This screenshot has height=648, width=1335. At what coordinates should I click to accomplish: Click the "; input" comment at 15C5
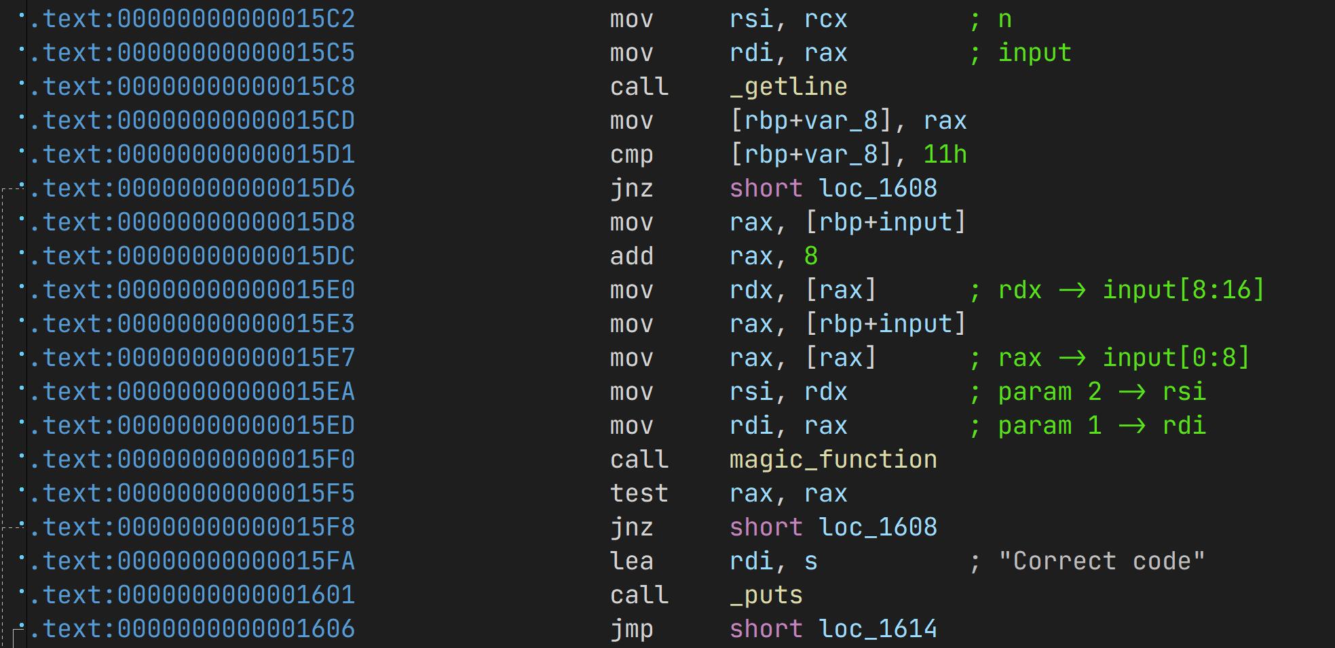(1034, 53)
